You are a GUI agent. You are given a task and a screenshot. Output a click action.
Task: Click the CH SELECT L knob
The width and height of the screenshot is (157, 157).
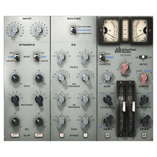108,99
